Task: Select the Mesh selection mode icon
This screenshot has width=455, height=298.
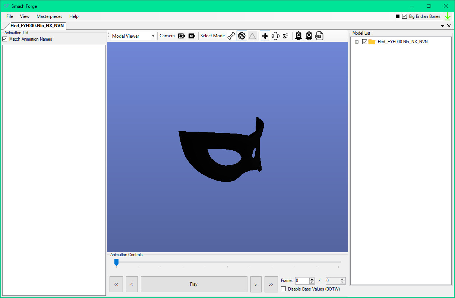Action: tap(241, 35)
